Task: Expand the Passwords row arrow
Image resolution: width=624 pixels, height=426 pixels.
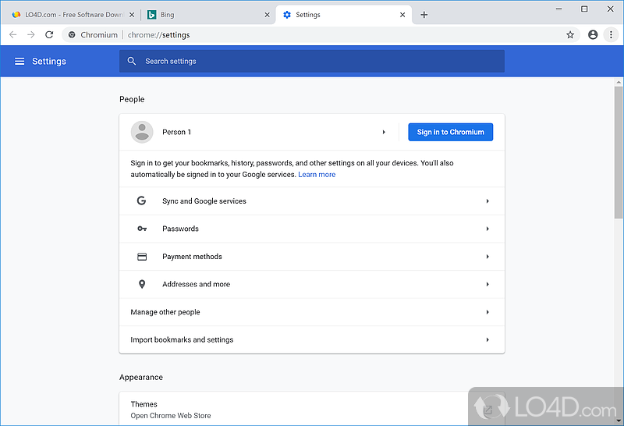Action: [487, 229]
